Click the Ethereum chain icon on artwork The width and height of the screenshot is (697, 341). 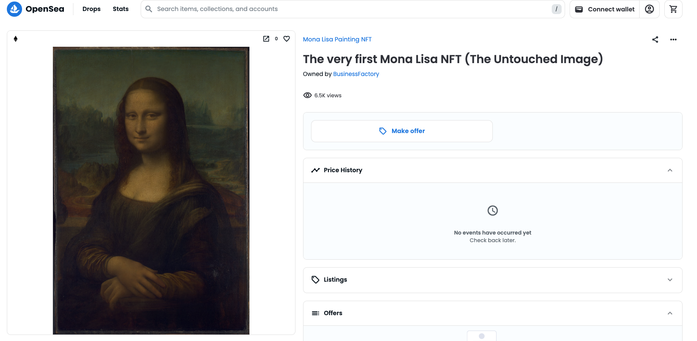coord(16,39)
